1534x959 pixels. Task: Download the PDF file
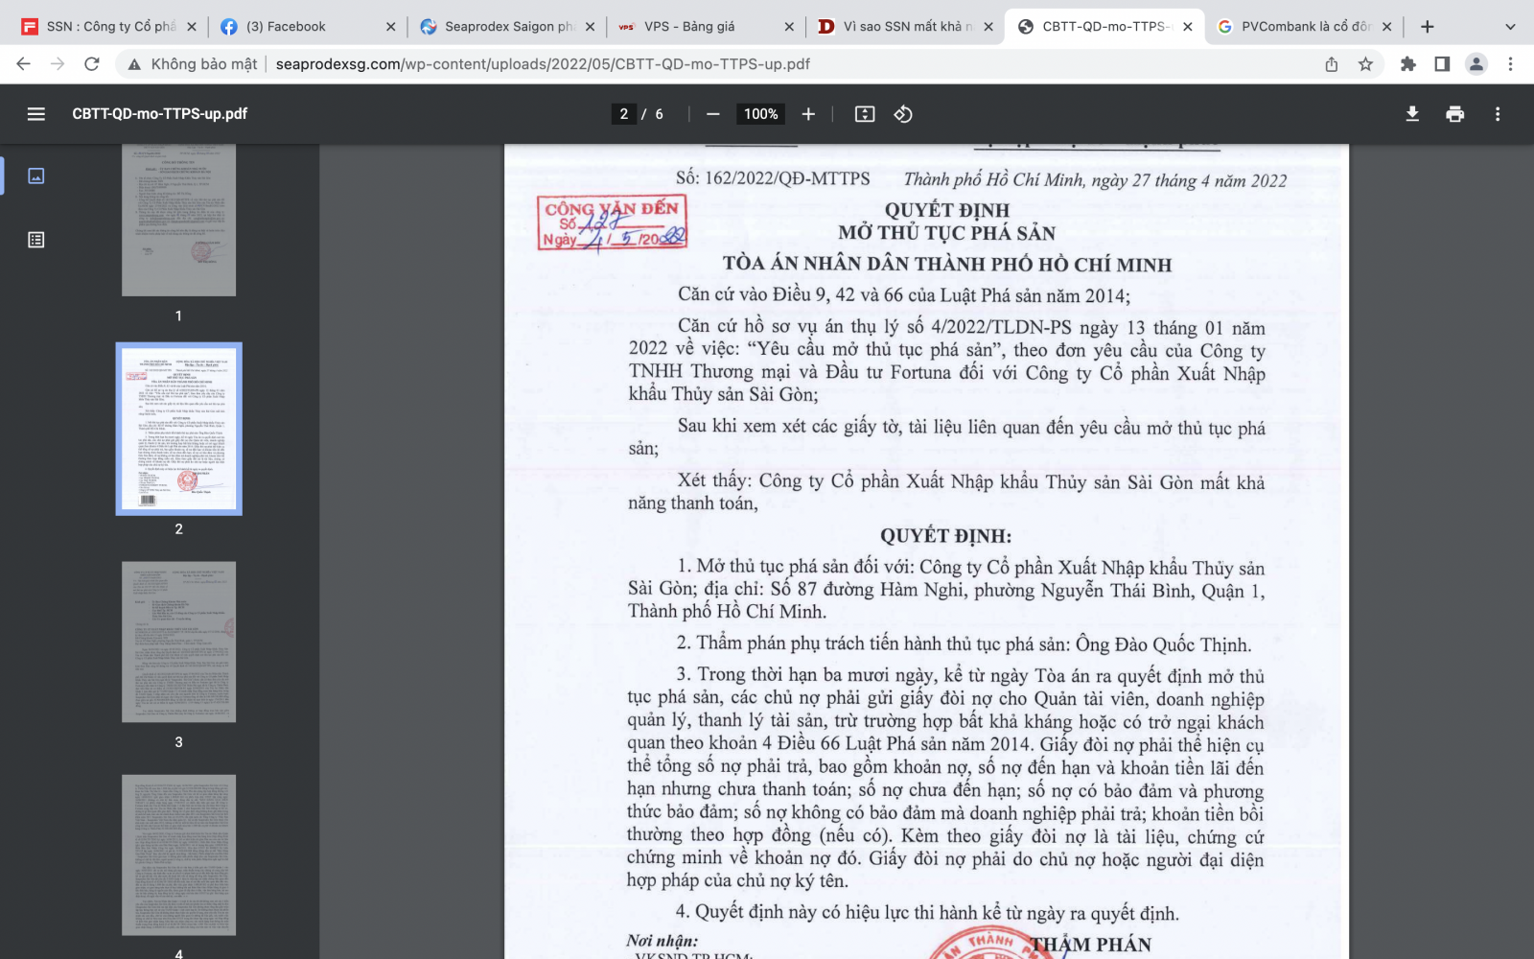1412,114
